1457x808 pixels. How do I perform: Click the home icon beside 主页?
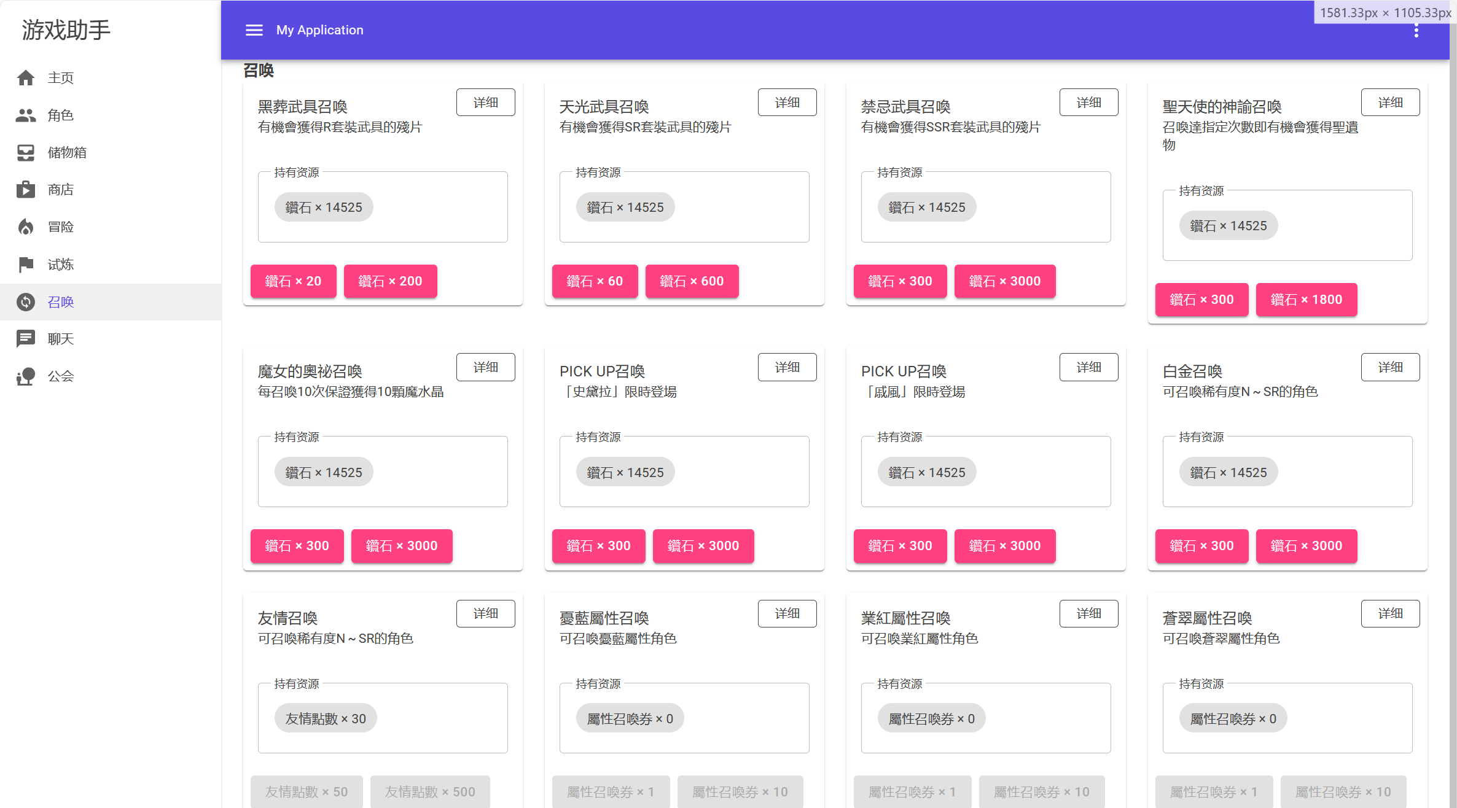coord(26,78)
